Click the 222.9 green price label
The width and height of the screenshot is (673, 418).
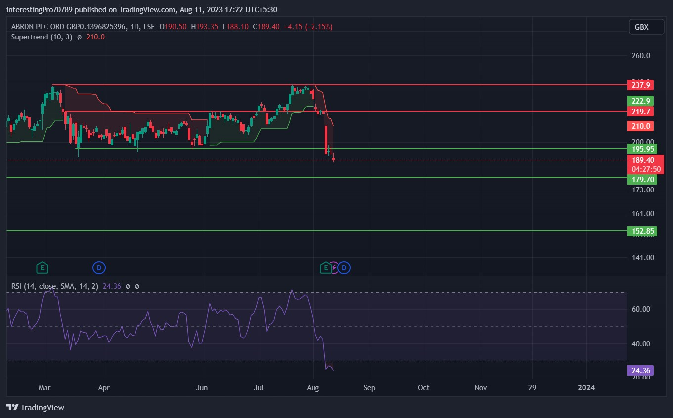[640, 101]
